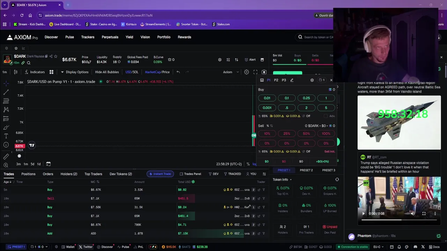Open TradingView chart settings gear
447x251 pixels.
(x=247, y=72)
